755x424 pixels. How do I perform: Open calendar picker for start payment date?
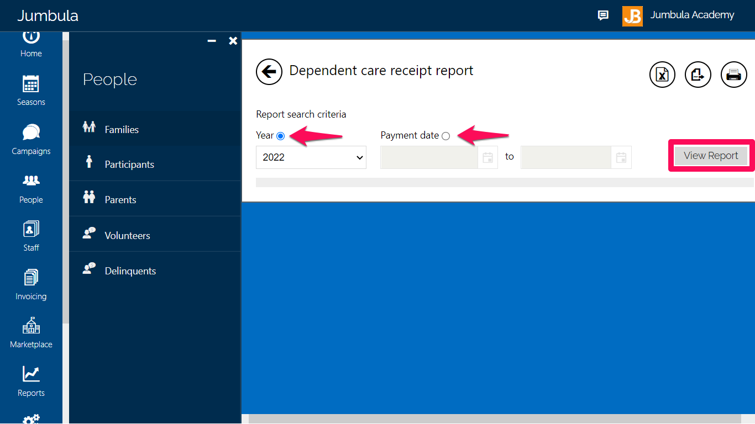click(x=487, y=157)
